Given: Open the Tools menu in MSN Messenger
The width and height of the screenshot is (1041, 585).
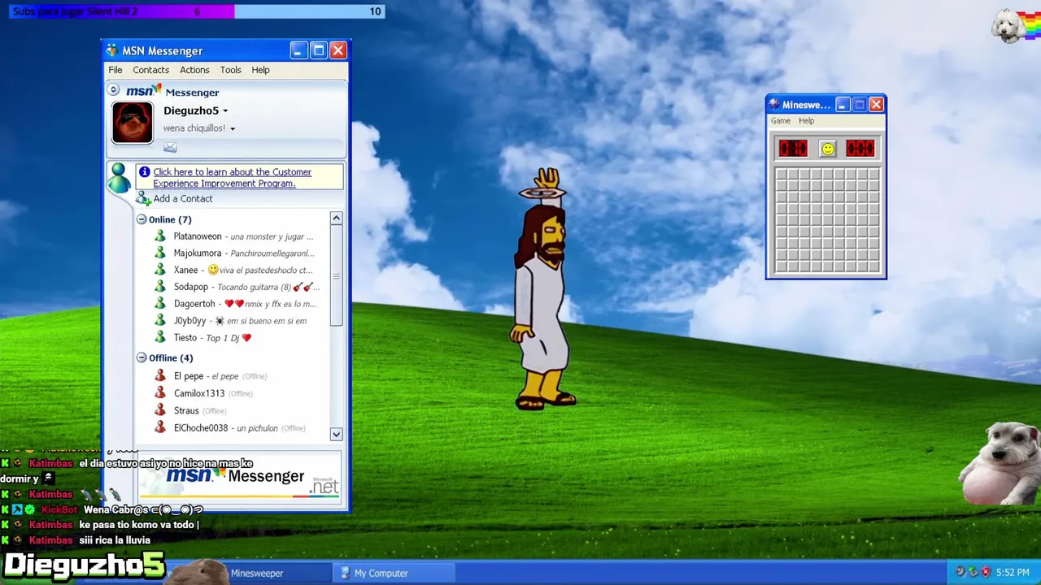Looking at the screenshot, I should [231, 70].
